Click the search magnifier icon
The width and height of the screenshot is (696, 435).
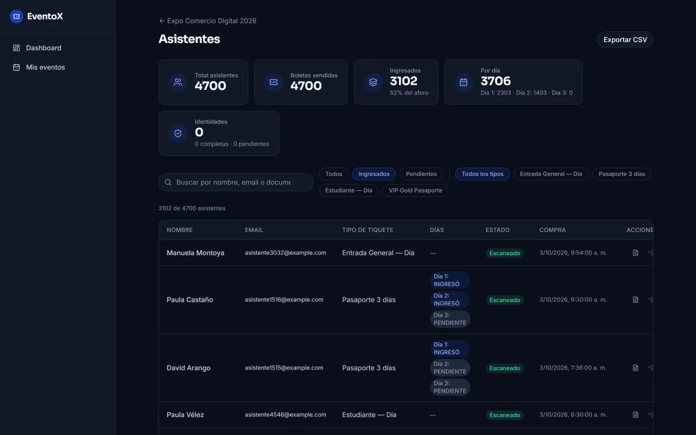click(168, 182)
